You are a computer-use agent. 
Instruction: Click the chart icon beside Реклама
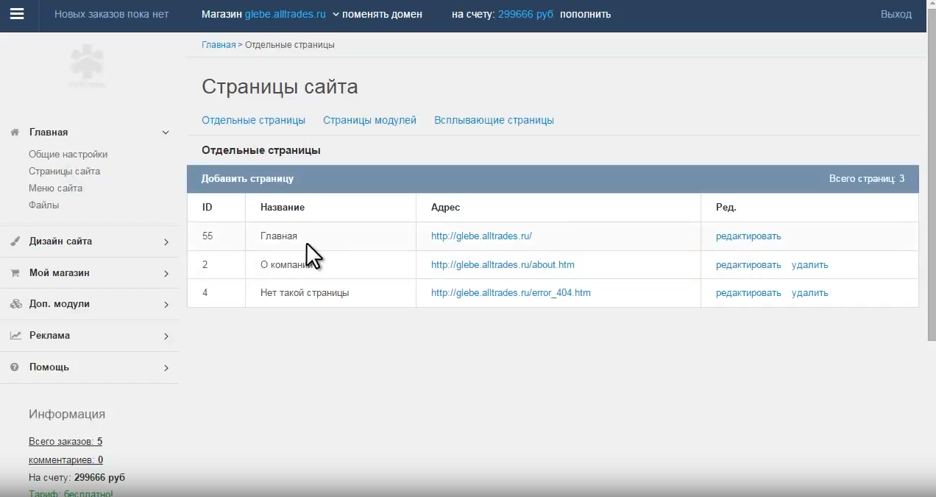coord(15,336)
